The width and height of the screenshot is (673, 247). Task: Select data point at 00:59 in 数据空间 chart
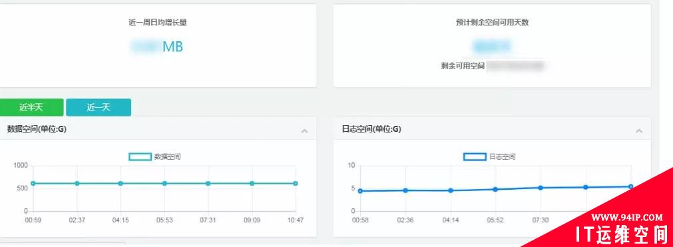coord(33,184)
